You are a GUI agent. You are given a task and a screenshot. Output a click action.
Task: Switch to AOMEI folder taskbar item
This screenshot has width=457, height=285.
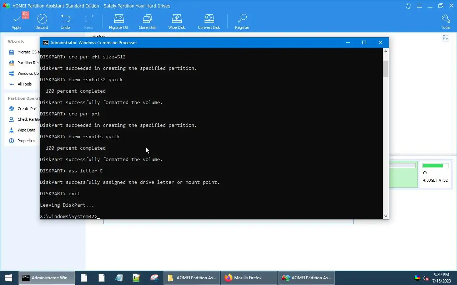pos(192,278)
